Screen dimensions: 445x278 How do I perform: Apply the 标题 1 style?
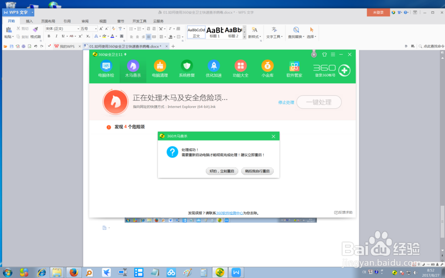point(215,32)
